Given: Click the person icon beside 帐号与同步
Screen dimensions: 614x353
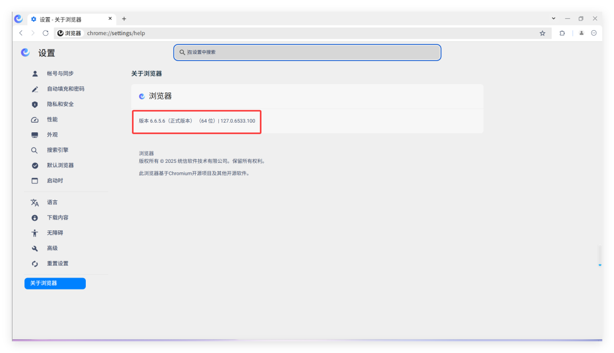Looking at the screenshot, I should point(35,73).
